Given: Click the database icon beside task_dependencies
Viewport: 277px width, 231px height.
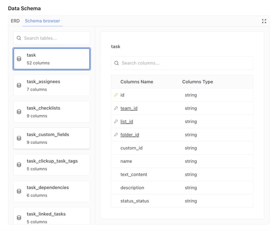Looking at the screenshot, I should pos(19,191).
